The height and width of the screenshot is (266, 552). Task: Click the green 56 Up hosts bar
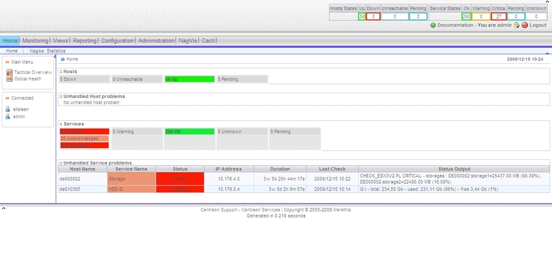pos(189,79)
